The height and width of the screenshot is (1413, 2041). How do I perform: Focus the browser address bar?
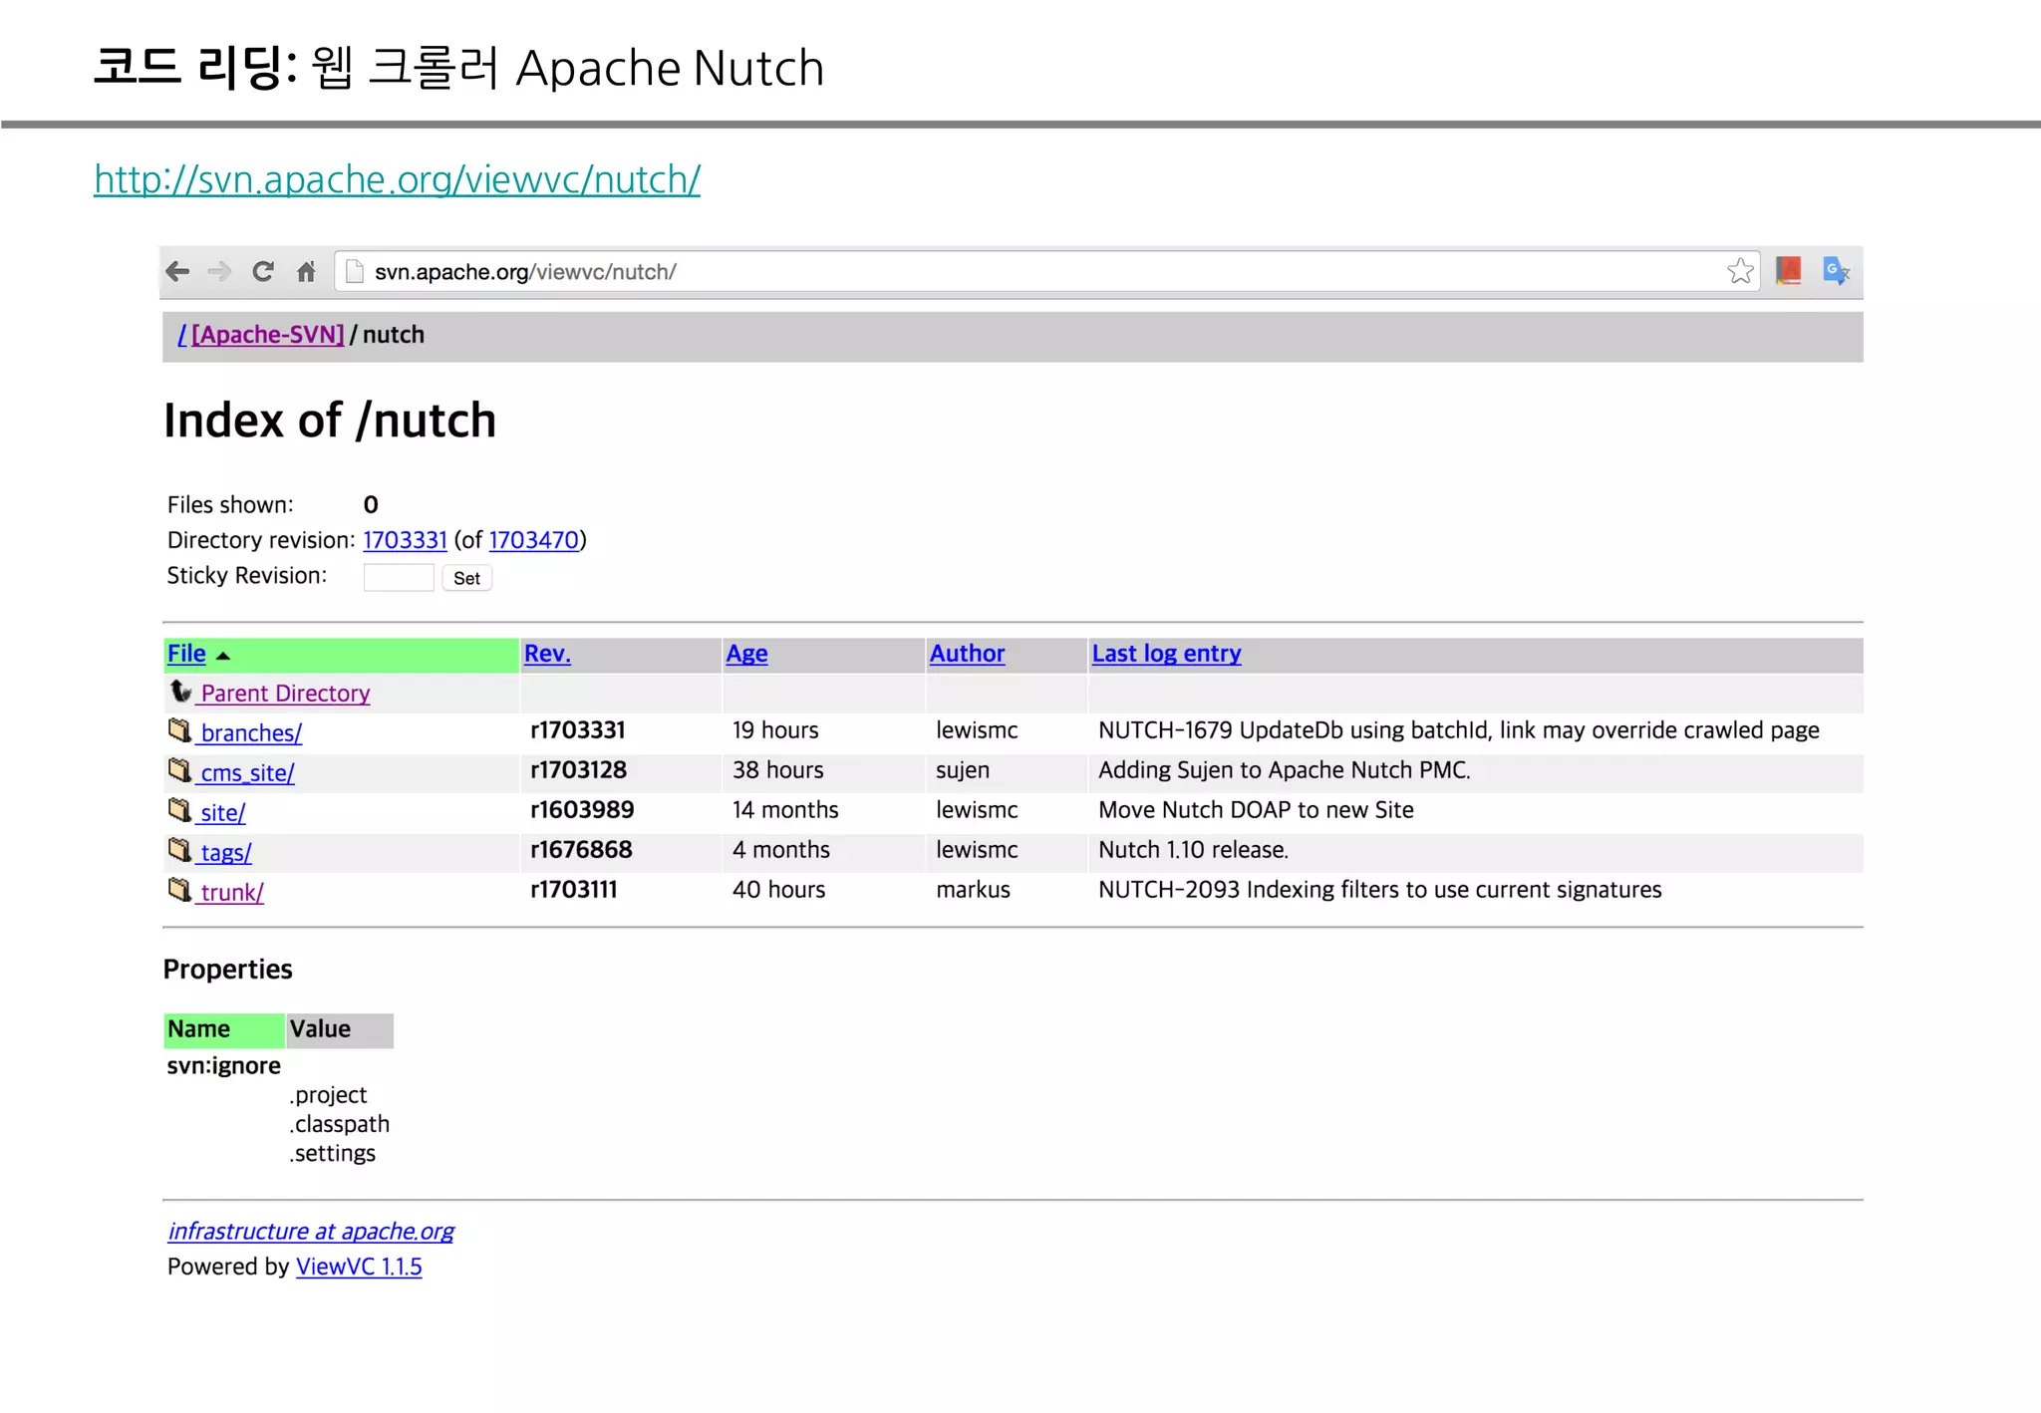[1046, 272]
